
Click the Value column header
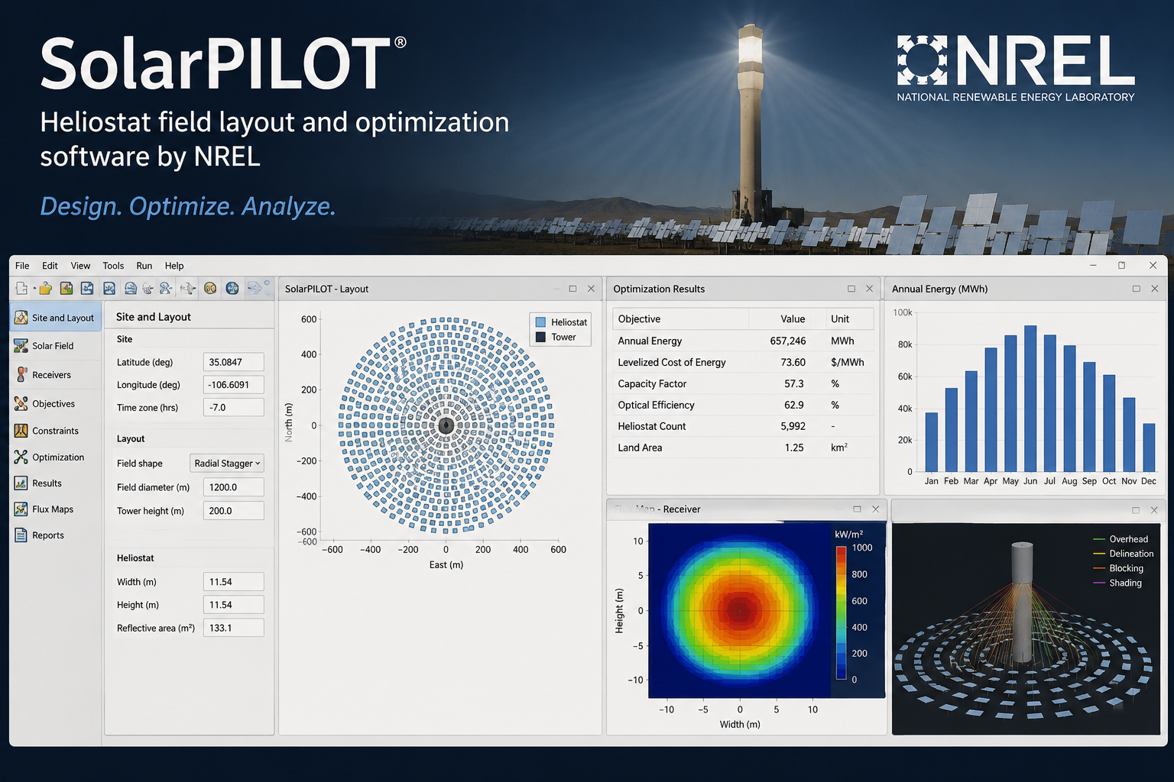[793, 319]
